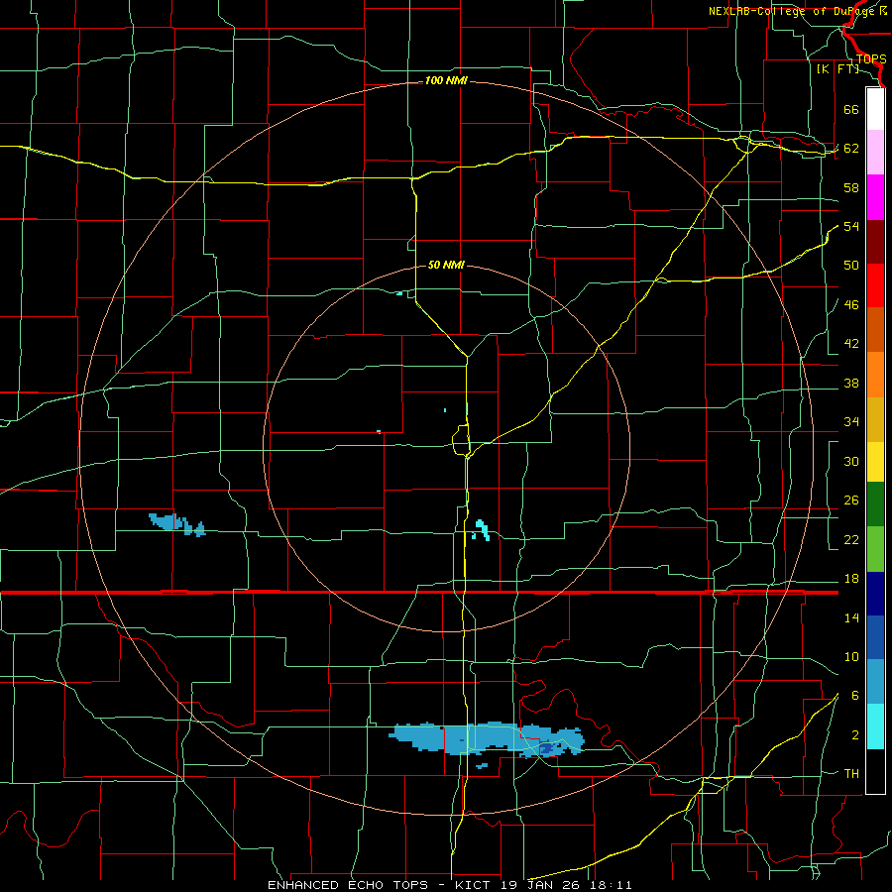Click the legend value "46"

(x=851, y=305)
